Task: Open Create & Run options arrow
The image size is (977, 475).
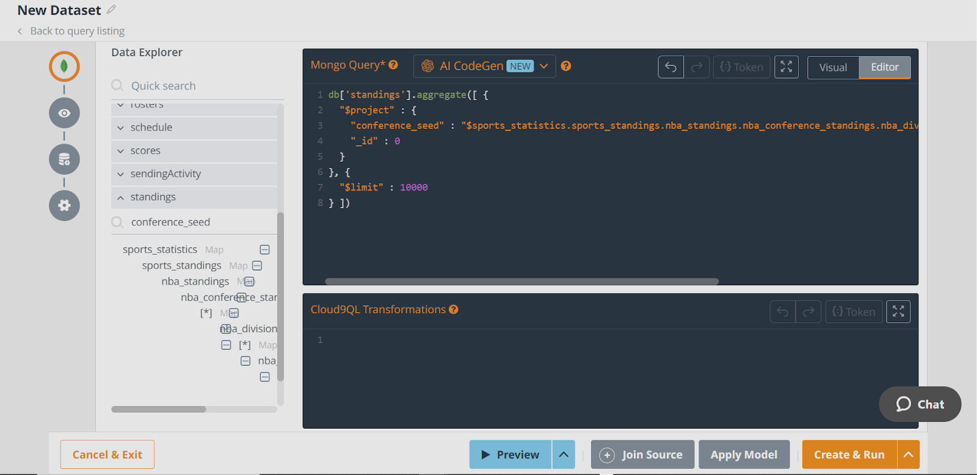Action: pyautogui.click(x=908, y=455)
